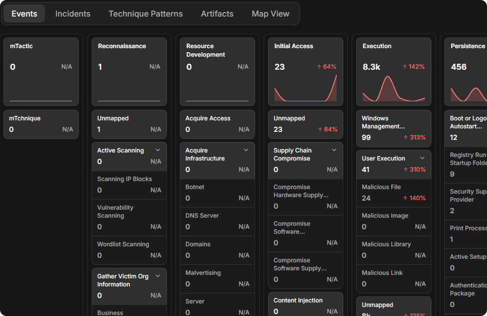Viewport: 487px width, 316px height.
Task: Select the mTchnique technique card
Action: coord(41,124)
